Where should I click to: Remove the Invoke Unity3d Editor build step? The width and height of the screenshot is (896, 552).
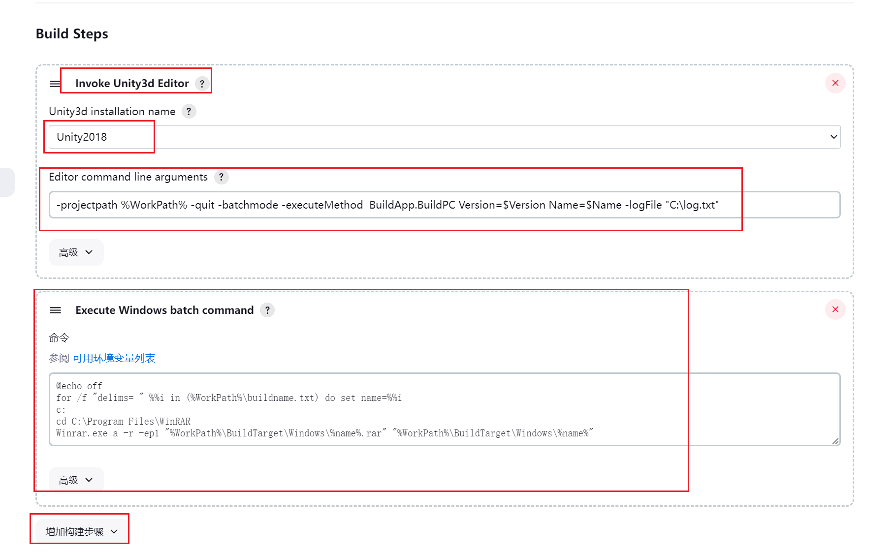click(835, 83)
